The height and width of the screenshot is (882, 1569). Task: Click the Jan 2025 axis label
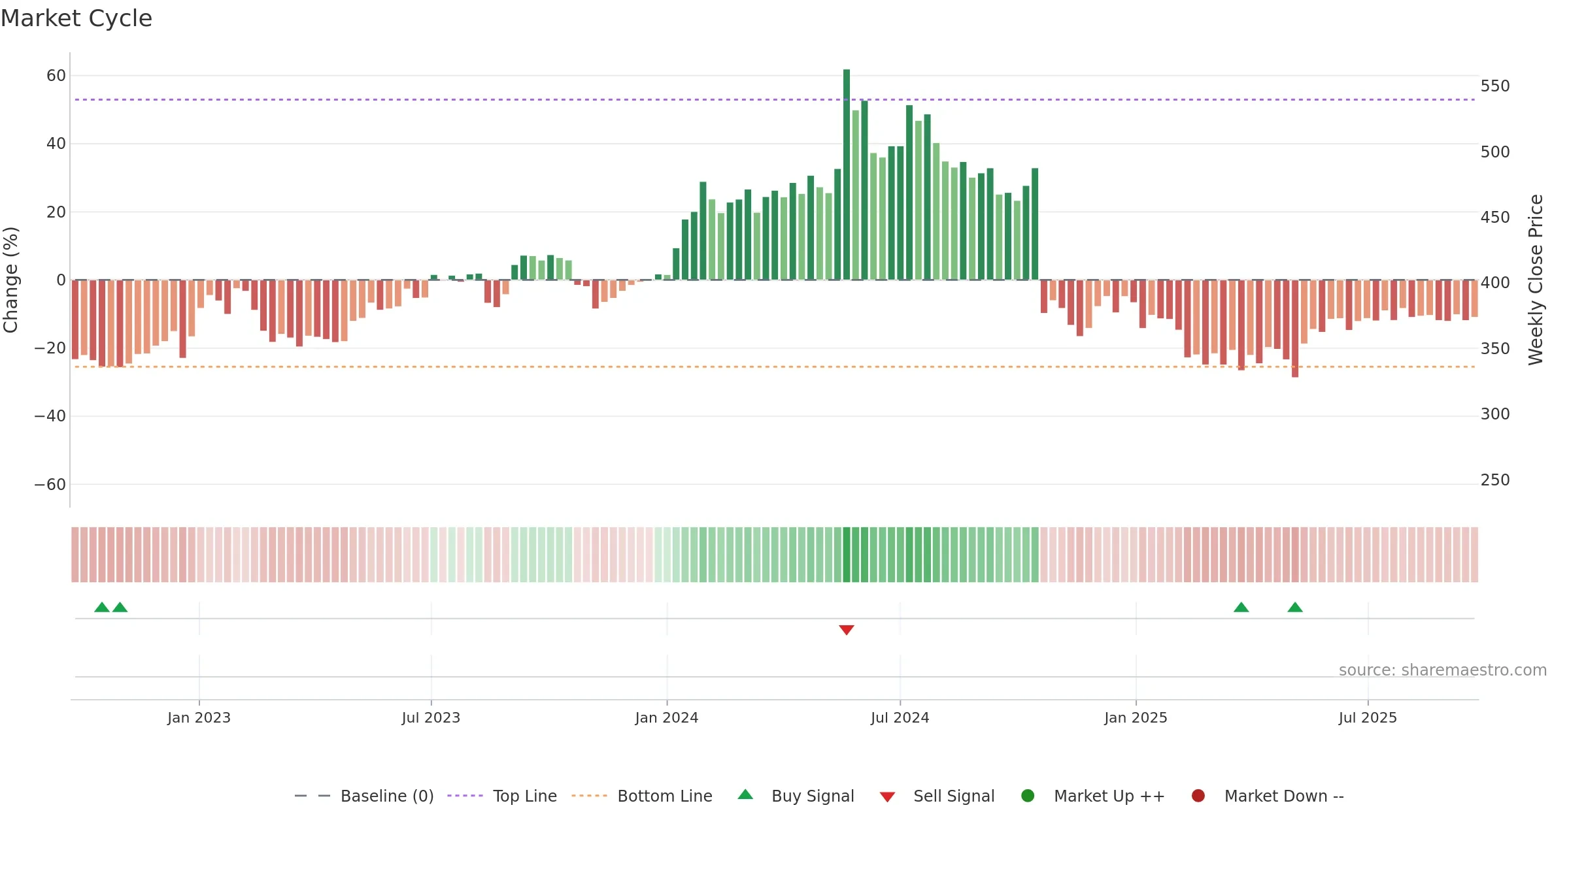click(1136, 718)
